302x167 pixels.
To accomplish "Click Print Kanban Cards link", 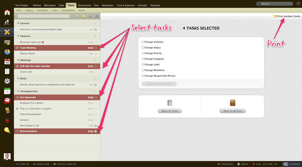I will 287,16.
